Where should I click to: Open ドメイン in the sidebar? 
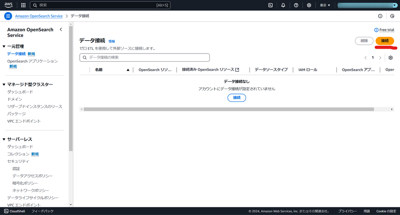click(14, 99)
